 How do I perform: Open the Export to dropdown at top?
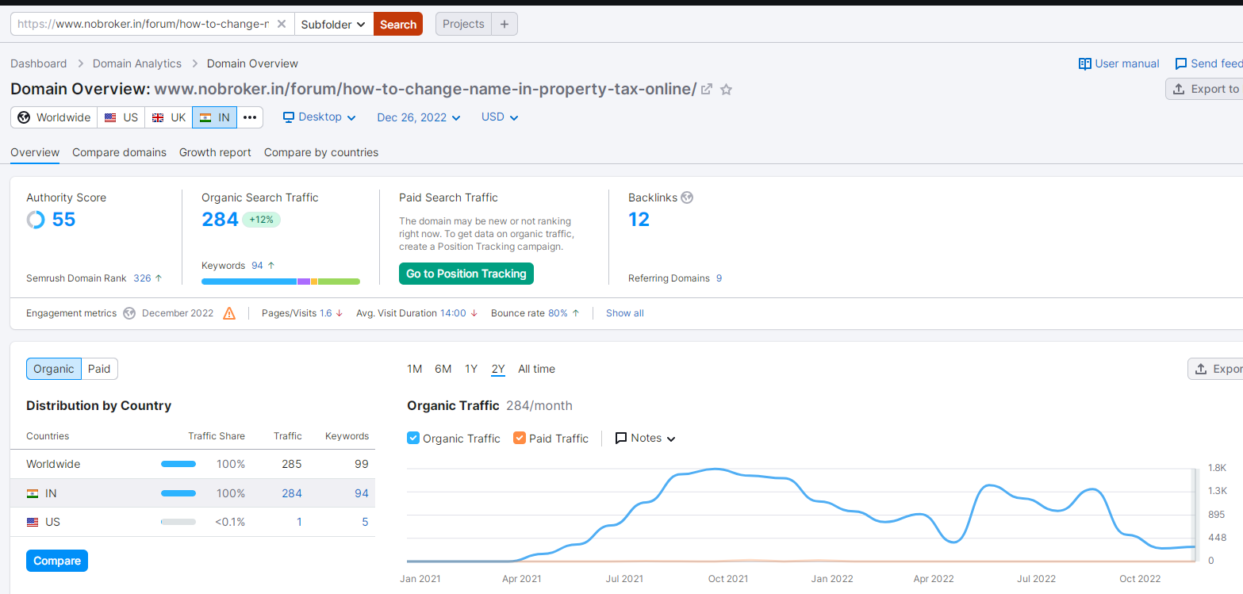click(1204, 89)
